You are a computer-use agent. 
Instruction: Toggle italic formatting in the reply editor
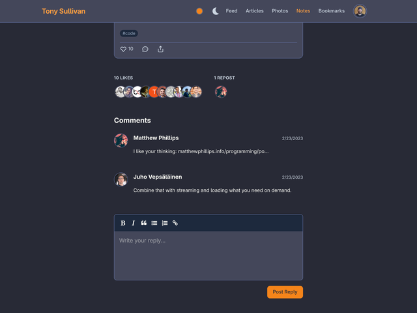click(x=134, y=223)
